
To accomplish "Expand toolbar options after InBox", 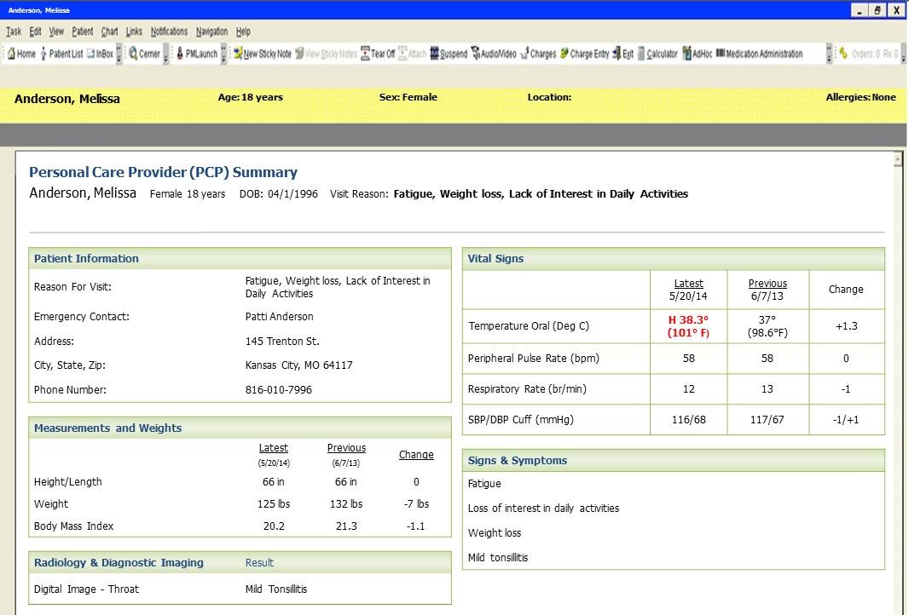I will 119,54.
